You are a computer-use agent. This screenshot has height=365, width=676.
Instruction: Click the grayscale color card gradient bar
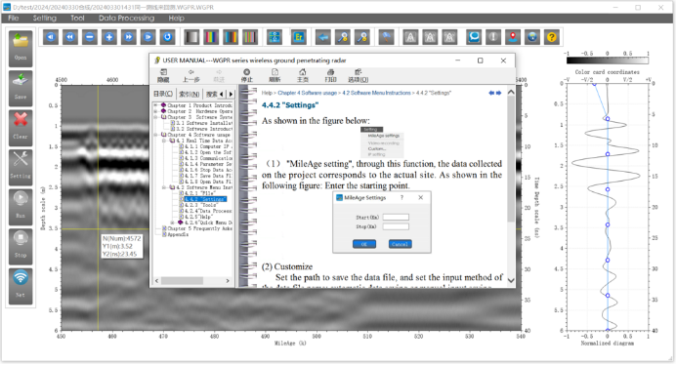pos(607,61)
